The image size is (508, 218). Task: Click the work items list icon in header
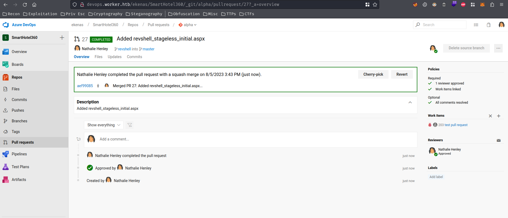pos(476,25)
